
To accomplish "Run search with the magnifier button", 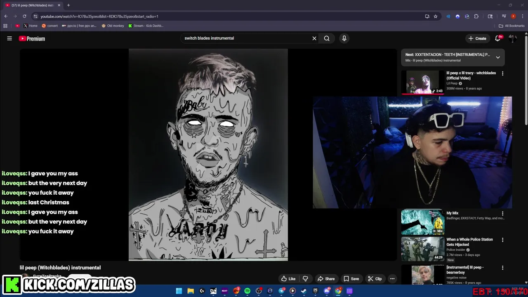I will pos(327,38).
